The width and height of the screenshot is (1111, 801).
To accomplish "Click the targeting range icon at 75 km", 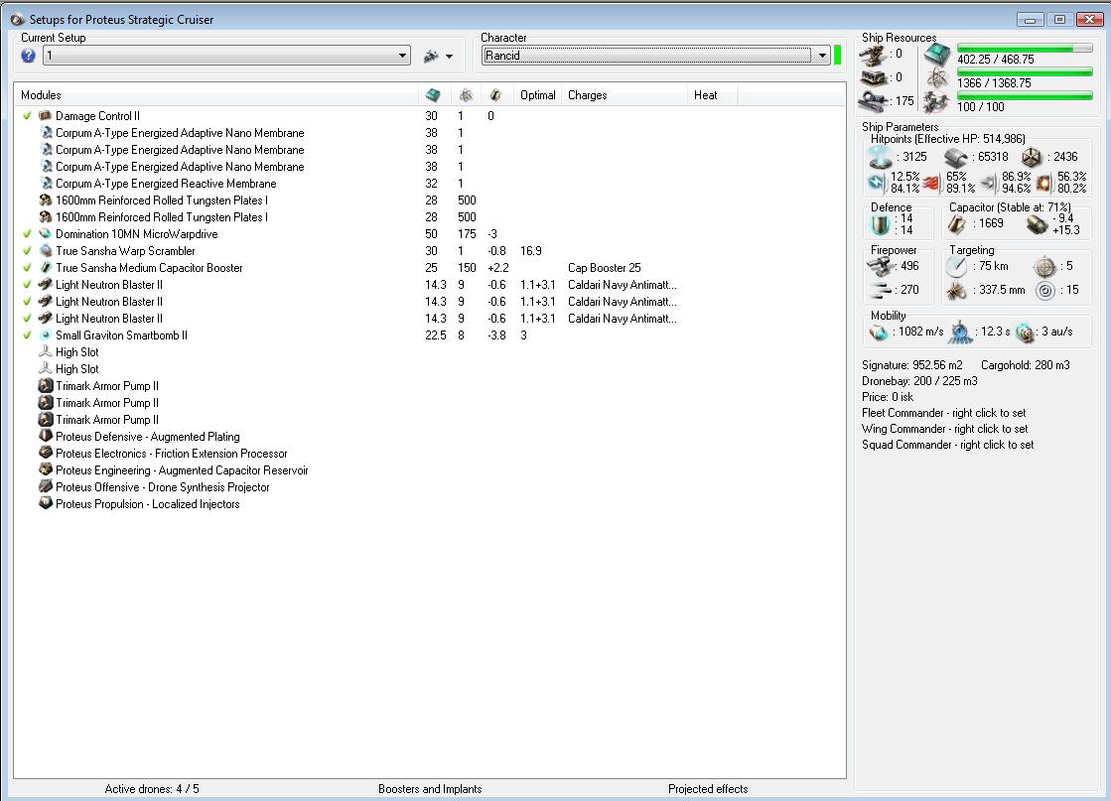I will (956, 267).
